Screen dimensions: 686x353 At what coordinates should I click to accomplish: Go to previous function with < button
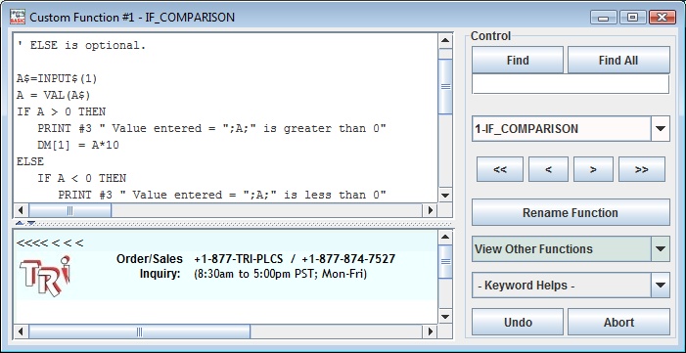pos(548,169)
